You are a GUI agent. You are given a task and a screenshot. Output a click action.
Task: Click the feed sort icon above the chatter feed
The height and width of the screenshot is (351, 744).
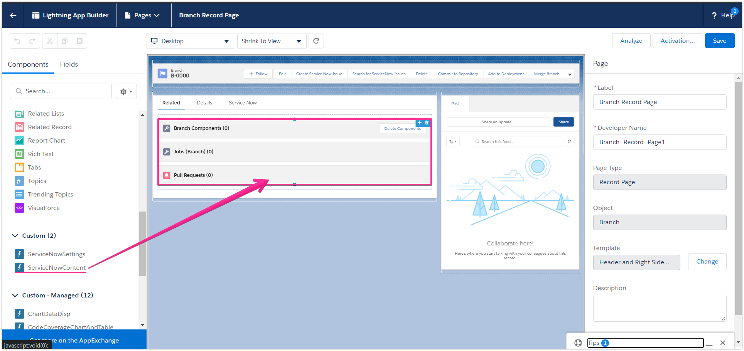(x=453, y=141)
